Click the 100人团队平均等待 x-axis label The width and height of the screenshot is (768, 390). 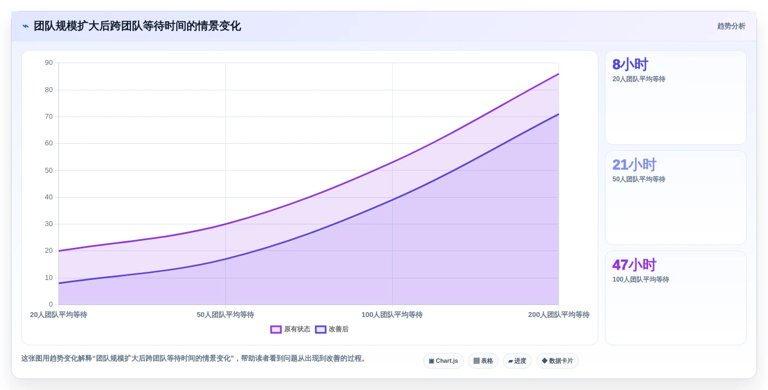(x=392, y=315)
